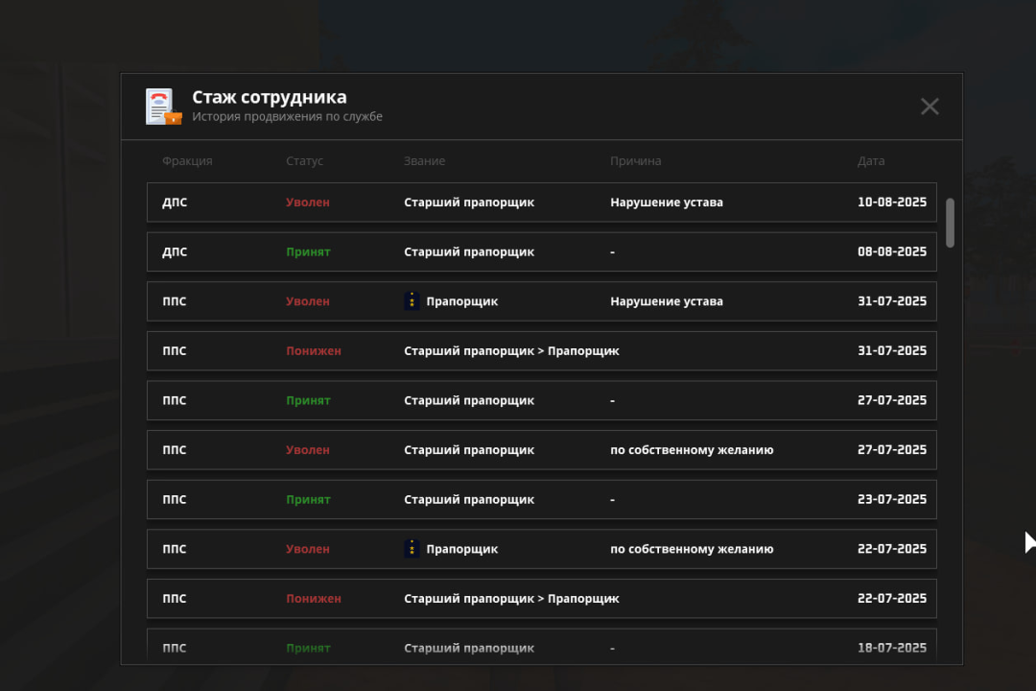Click Старший прапорщик in 08-08-2025 row

[469, 252]
